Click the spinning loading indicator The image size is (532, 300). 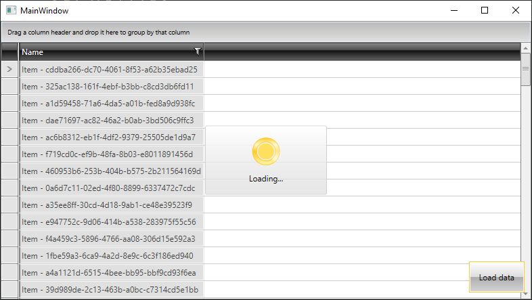265,152
